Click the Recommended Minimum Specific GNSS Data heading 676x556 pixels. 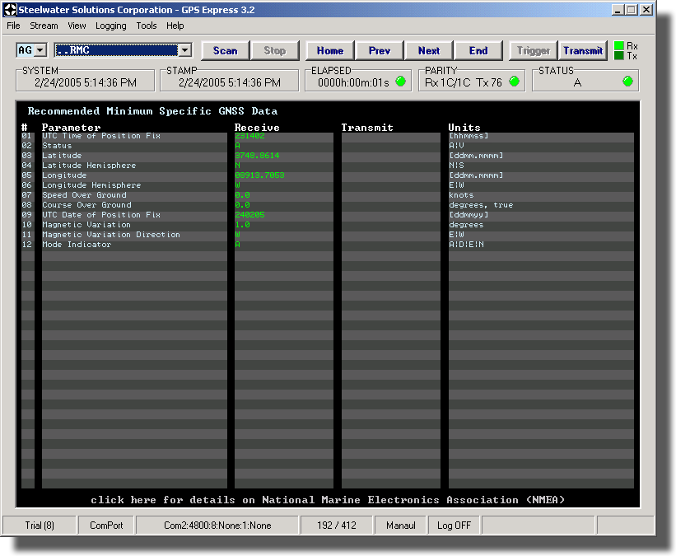coord(152,111)
